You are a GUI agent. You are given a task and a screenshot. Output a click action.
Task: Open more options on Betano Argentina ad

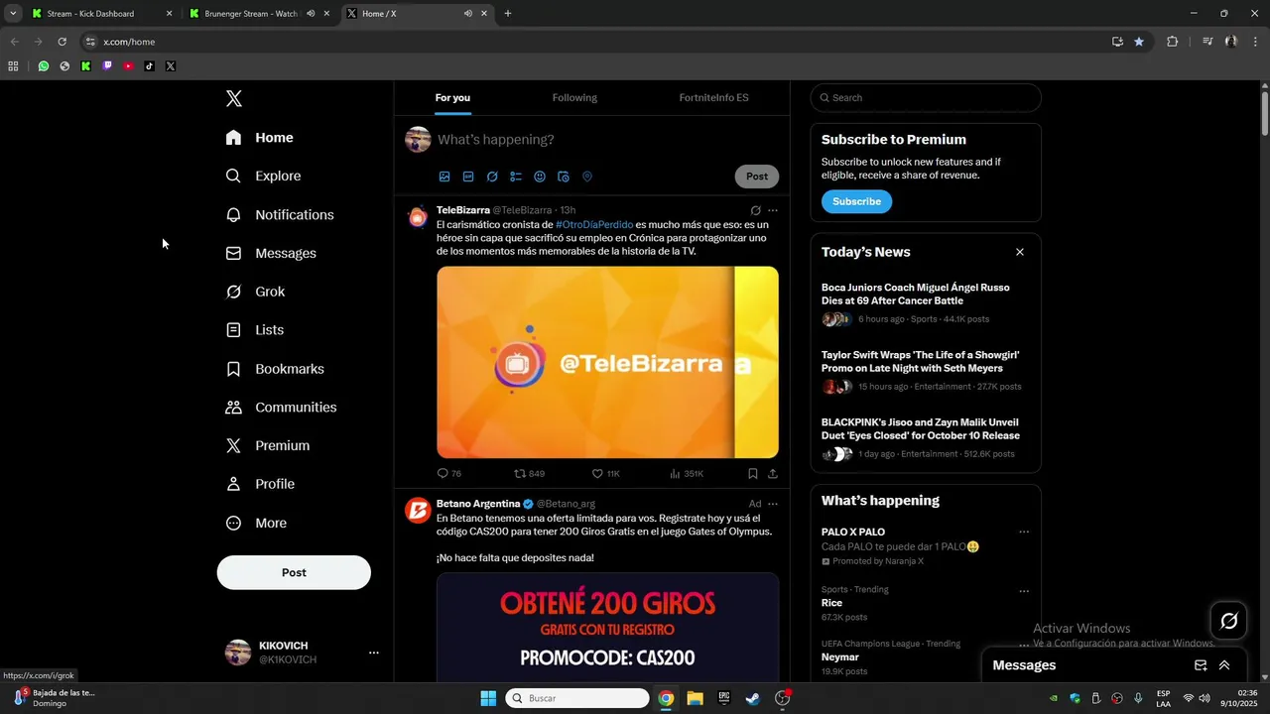point(773,504)
